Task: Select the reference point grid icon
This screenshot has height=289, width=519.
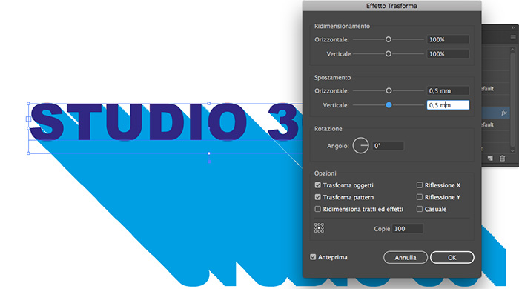Action: [319, 228]
